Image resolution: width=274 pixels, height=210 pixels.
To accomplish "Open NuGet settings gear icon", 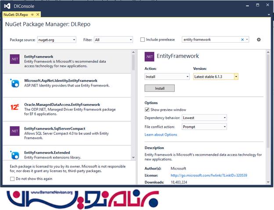I will [259, 40].
